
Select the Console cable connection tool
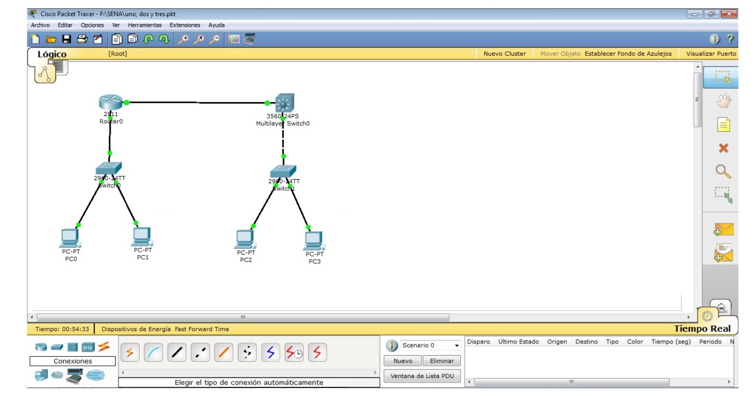pyautogui.click(x=154, y=352)
